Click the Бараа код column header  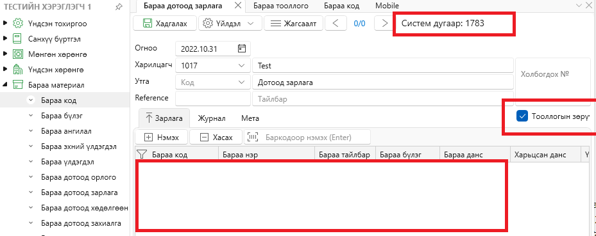pos(170,155)
